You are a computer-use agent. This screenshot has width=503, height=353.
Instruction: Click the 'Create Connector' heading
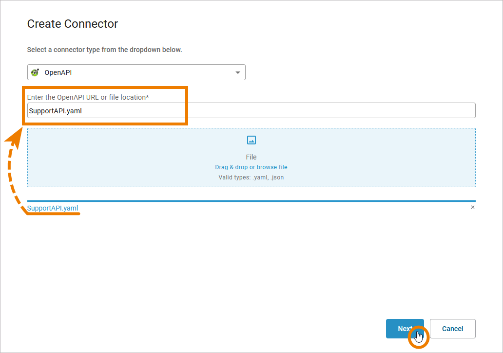click(x=73, y=24)
